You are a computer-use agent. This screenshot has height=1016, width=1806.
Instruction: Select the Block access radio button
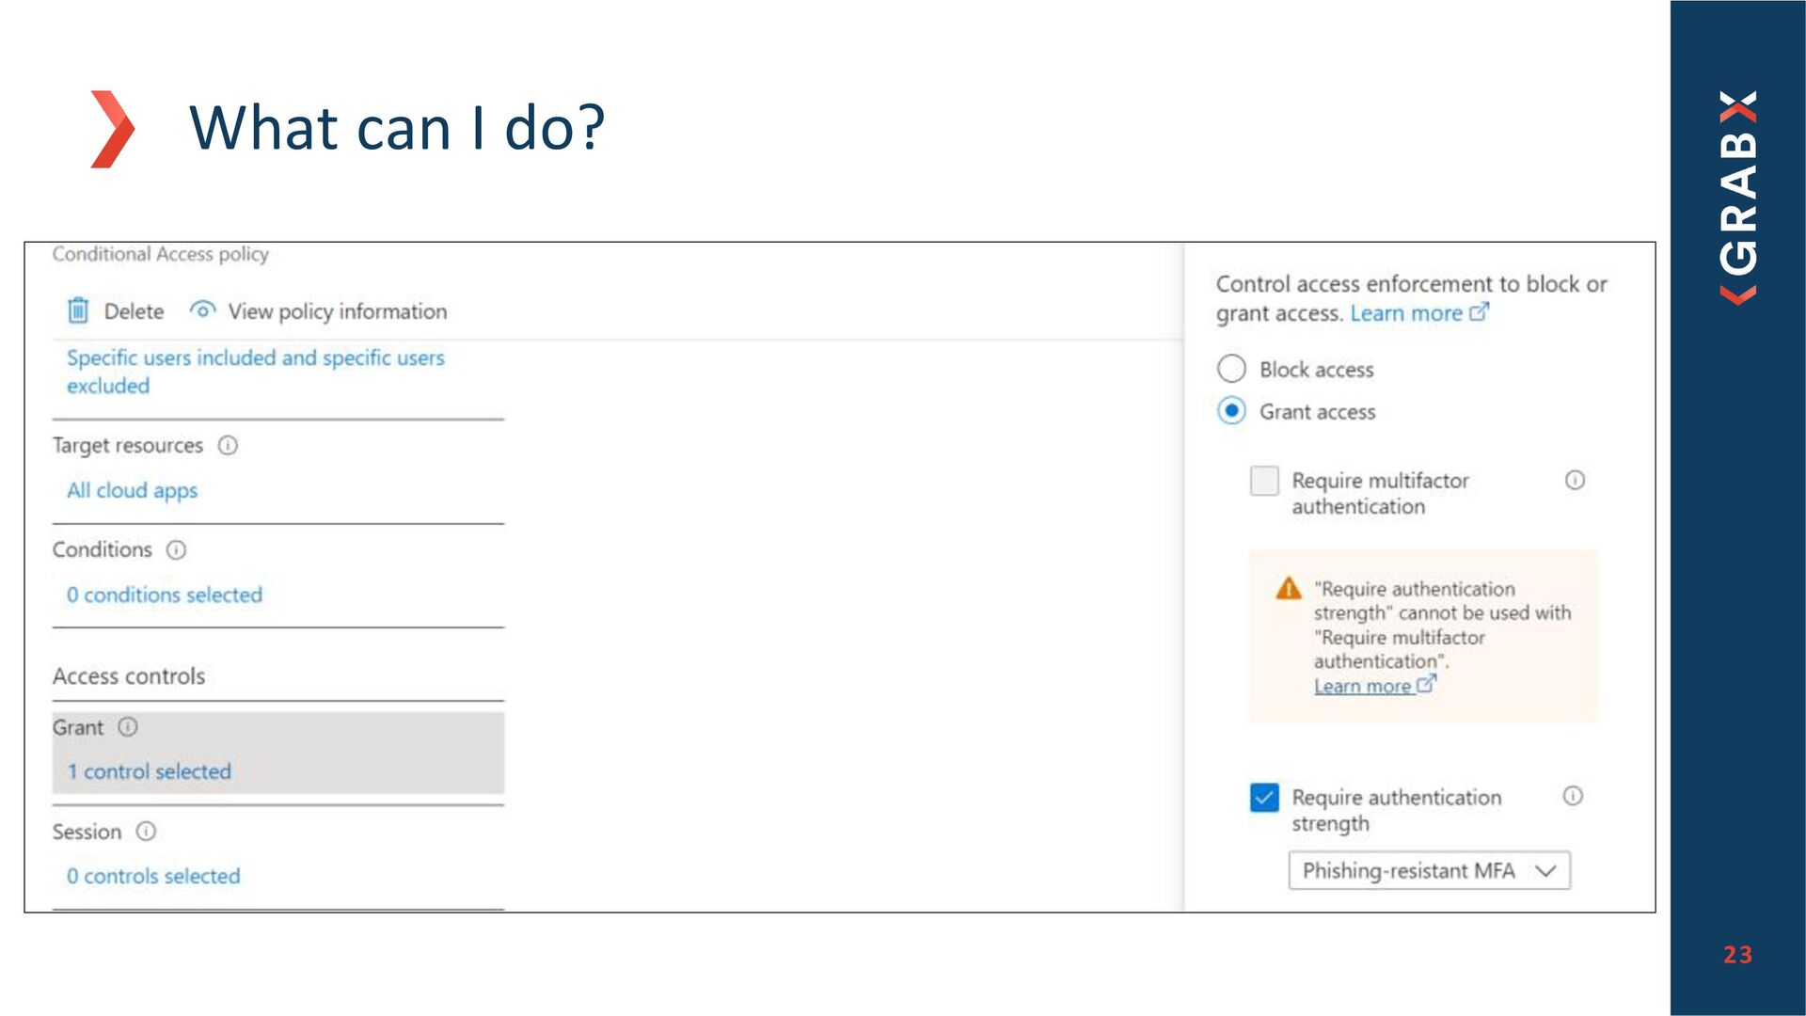(x=1231, y=369)
